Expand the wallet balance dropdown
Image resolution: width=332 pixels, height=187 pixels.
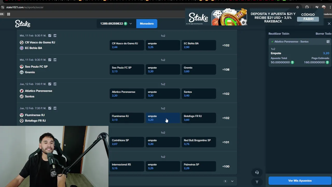pyautogui.click(x=131, y=24)
